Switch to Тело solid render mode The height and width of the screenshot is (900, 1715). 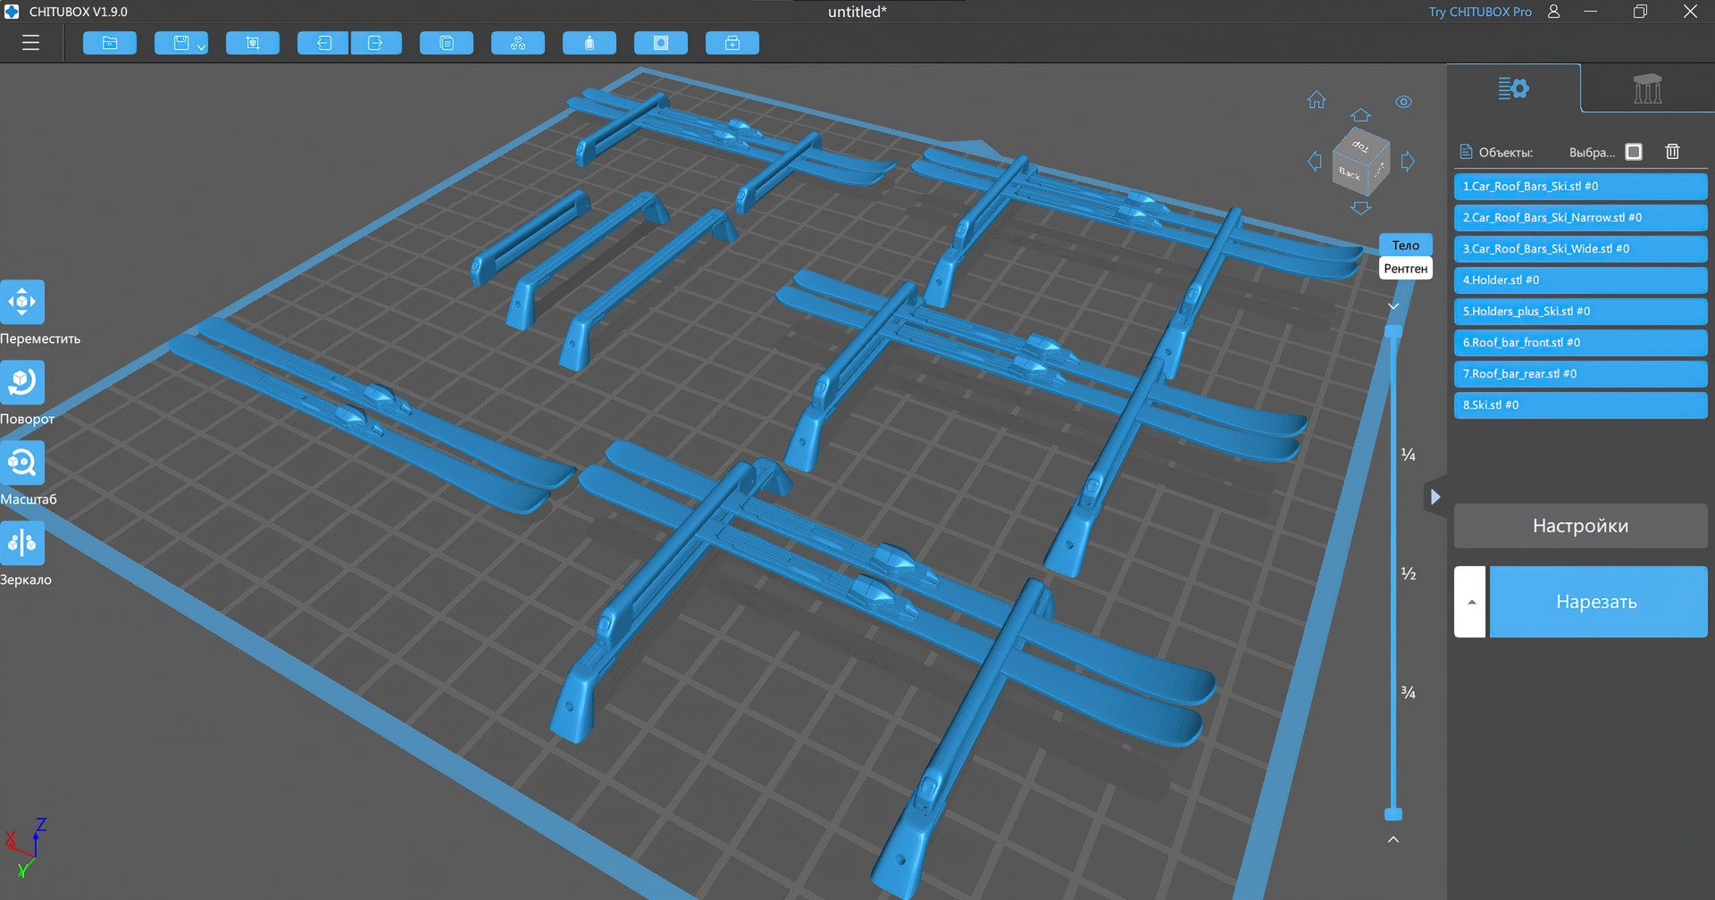(1406, 245)
